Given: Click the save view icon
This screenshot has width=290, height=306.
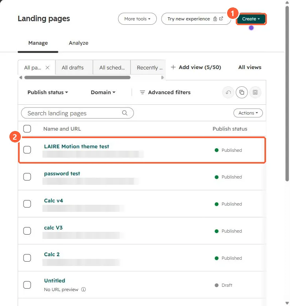Looking at the screenshot, I should (x=255, y=92).
